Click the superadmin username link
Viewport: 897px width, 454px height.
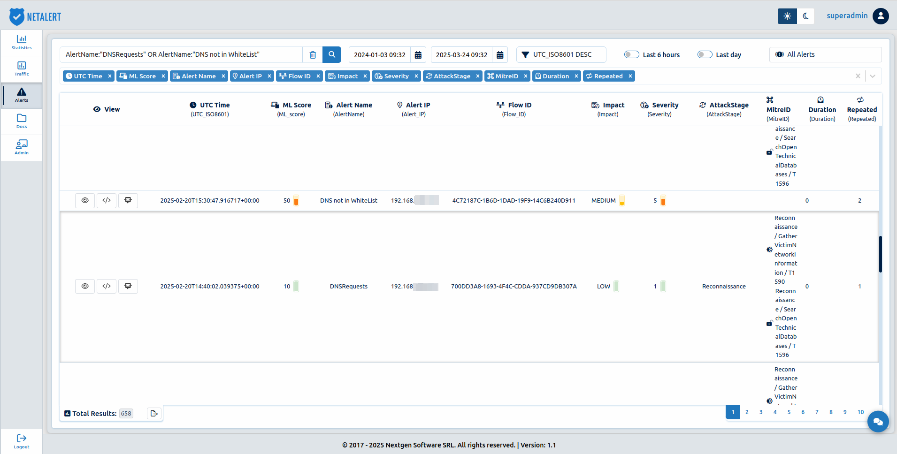[x=847, y=15]
